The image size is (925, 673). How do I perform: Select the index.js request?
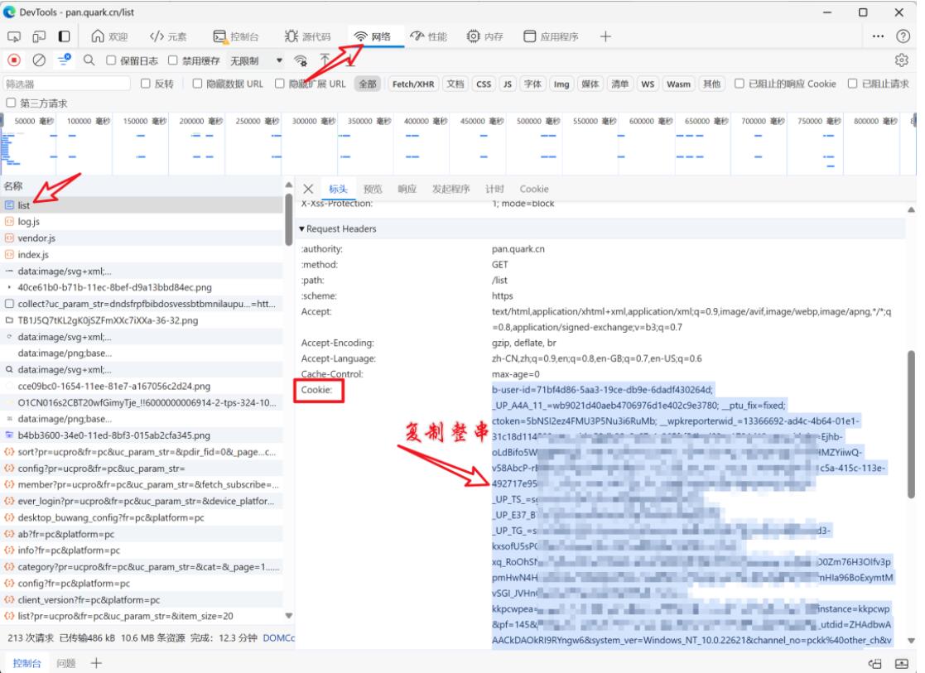(x=142, y=255)
